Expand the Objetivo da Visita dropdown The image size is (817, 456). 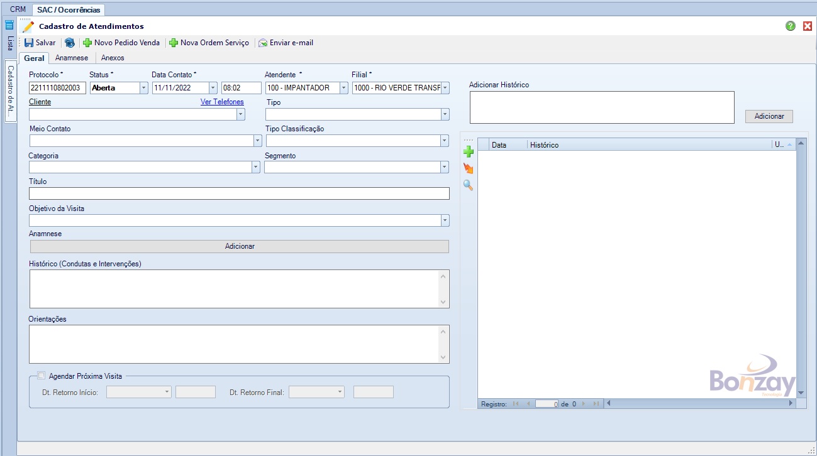pos(445,220)
